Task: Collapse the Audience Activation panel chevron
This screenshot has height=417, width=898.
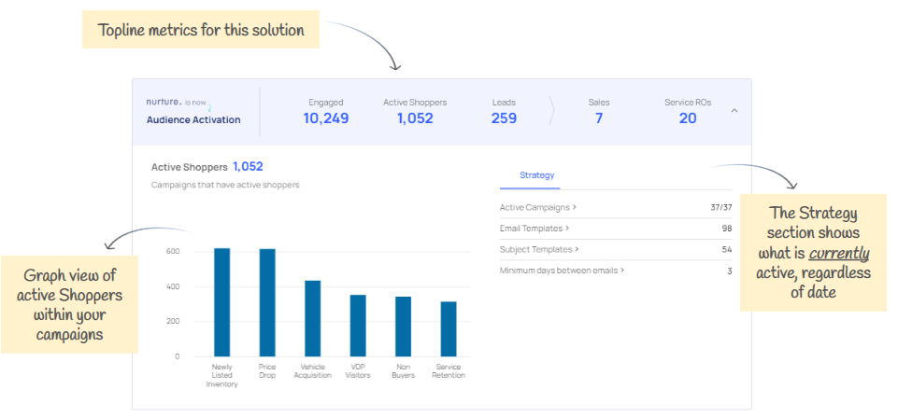Action: [734, 110]
